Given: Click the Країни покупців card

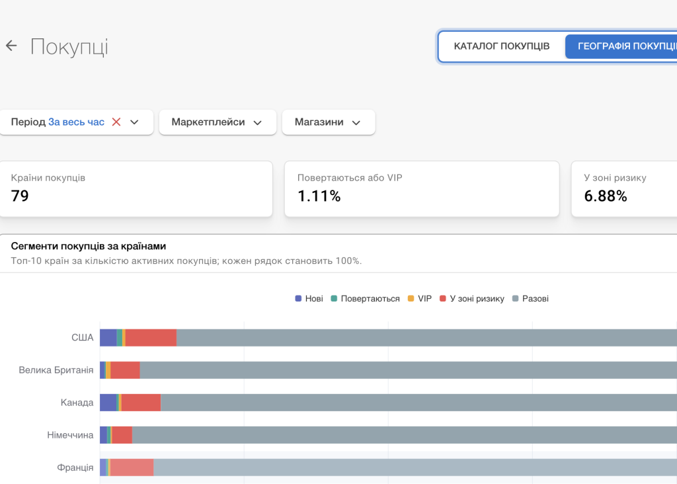Looking at the screenshot, I should click(136, 189).
